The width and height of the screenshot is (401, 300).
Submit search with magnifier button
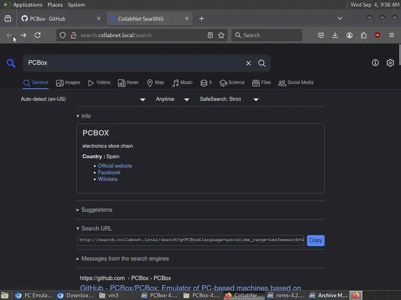[262, 63]
